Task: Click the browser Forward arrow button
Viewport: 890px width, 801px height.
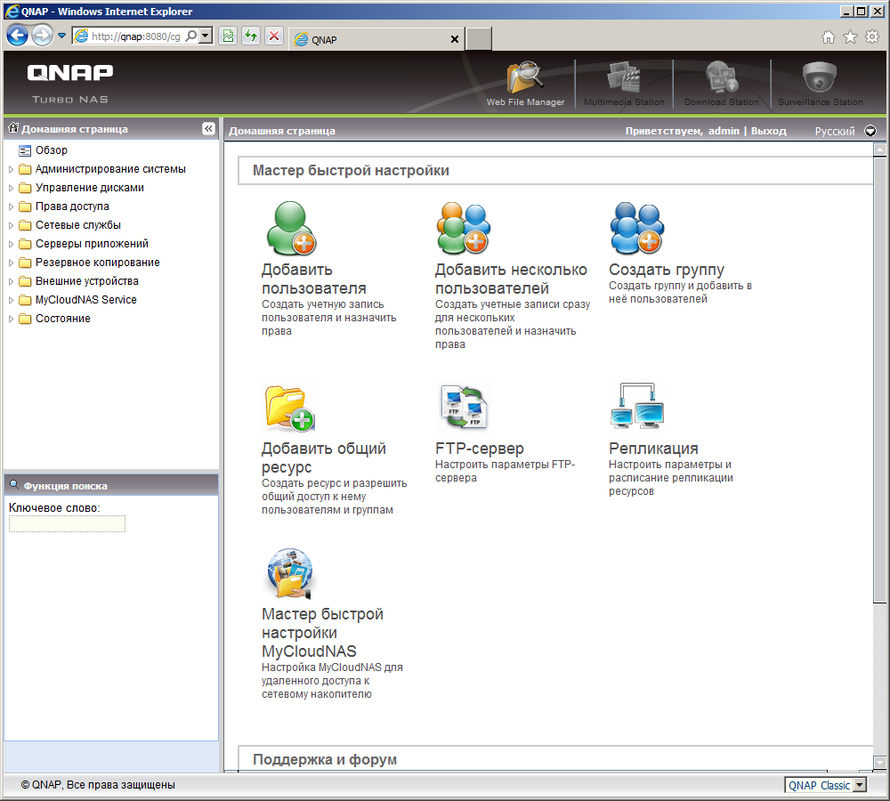Action: tap(42, 36)
